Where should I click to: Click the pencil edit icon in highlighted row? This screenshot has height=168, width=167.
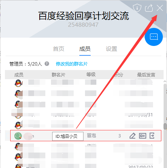(x=133, y=136)
